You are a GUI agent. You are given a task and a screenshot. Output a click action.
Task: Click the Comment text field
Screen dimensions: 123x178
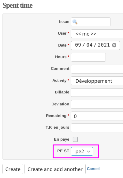point(97,69)
